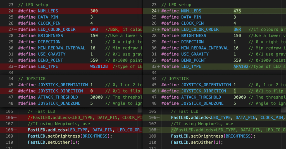Click the plus marker on added line 33
The width and height of the screenshot is (286, 149).
tap(159, 67)
